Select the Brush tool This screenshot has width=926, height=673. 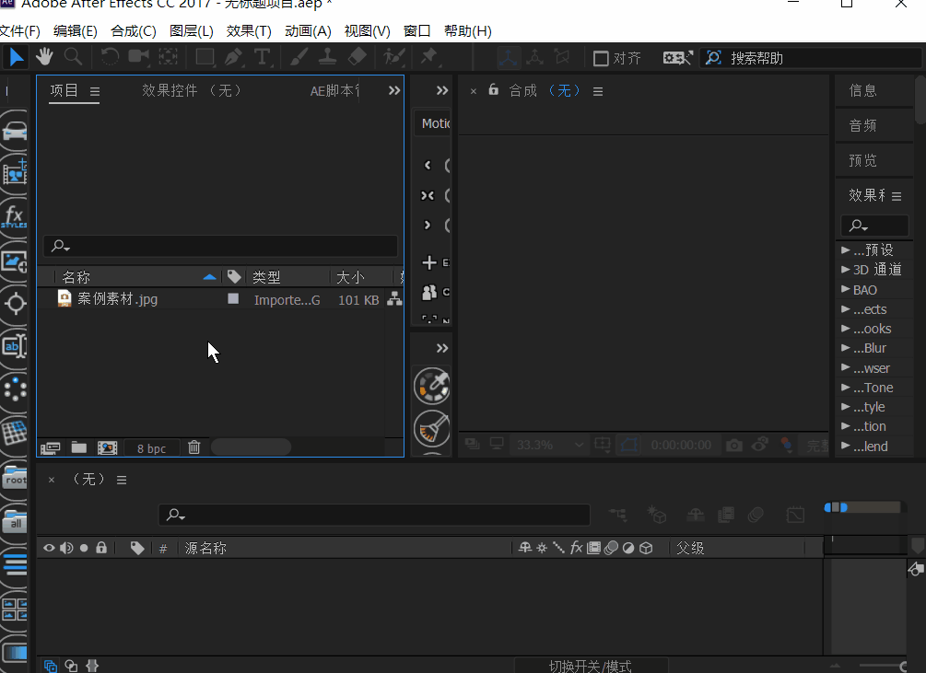299,57
